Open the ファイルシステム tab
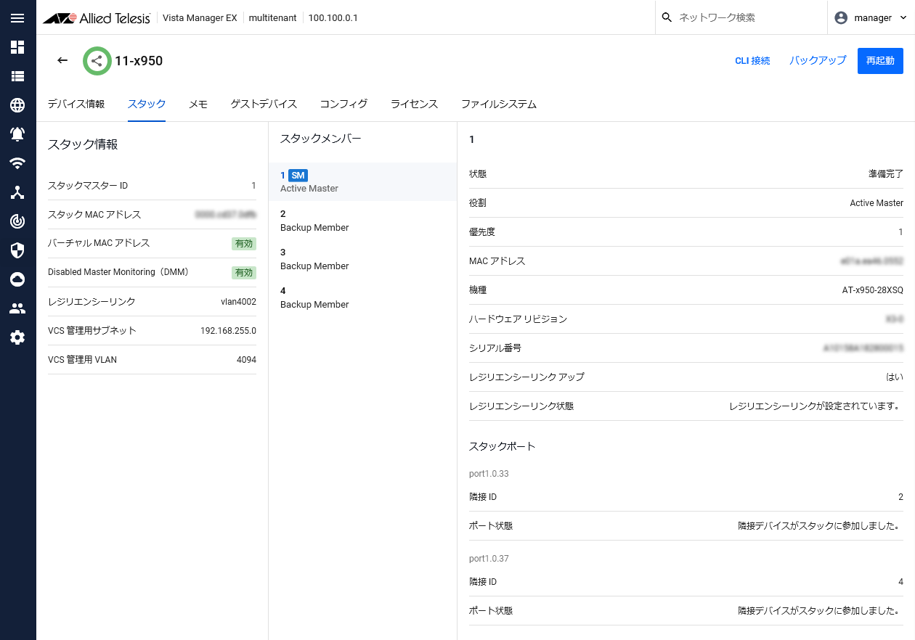Image resolution: width=915 pixels, height=640 pixels. point(498,104)
